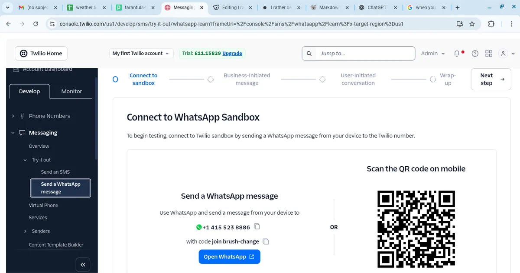Click the Open WhatsApp button
Image resolution: width=520 pixels, height=273 pixels.
[229, 257]
